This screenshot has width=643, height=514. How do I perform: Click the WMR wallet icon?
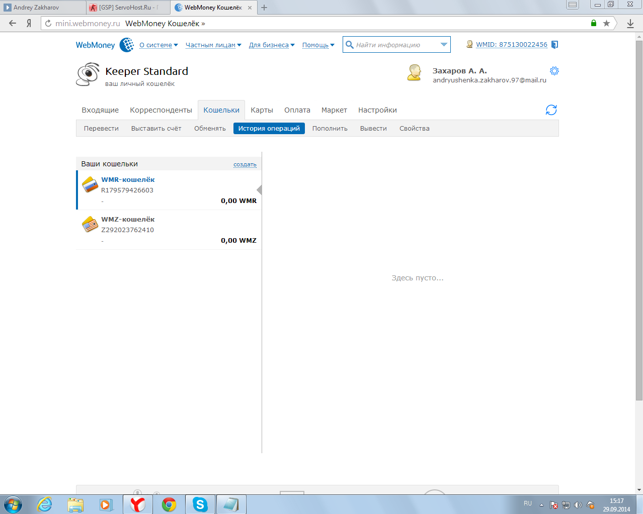(90, 185)
